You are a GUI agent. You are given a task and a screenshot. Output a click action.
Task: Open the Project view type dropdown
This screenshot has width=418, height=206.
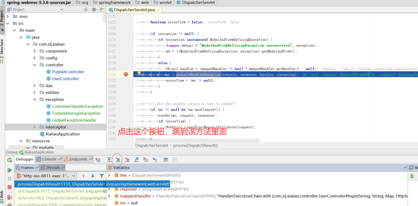(x=62, y=10)
